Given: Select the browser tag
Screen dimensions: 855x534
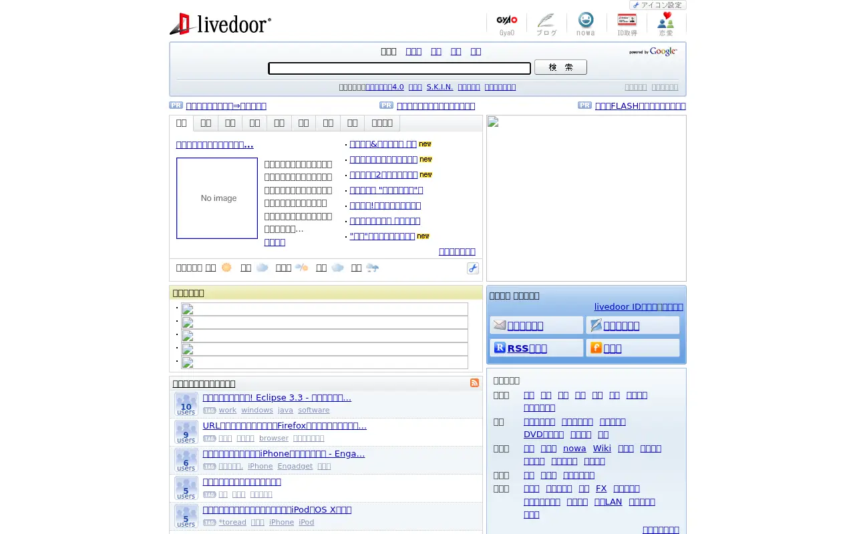Looking at the screenshot, I should [274, 438].
